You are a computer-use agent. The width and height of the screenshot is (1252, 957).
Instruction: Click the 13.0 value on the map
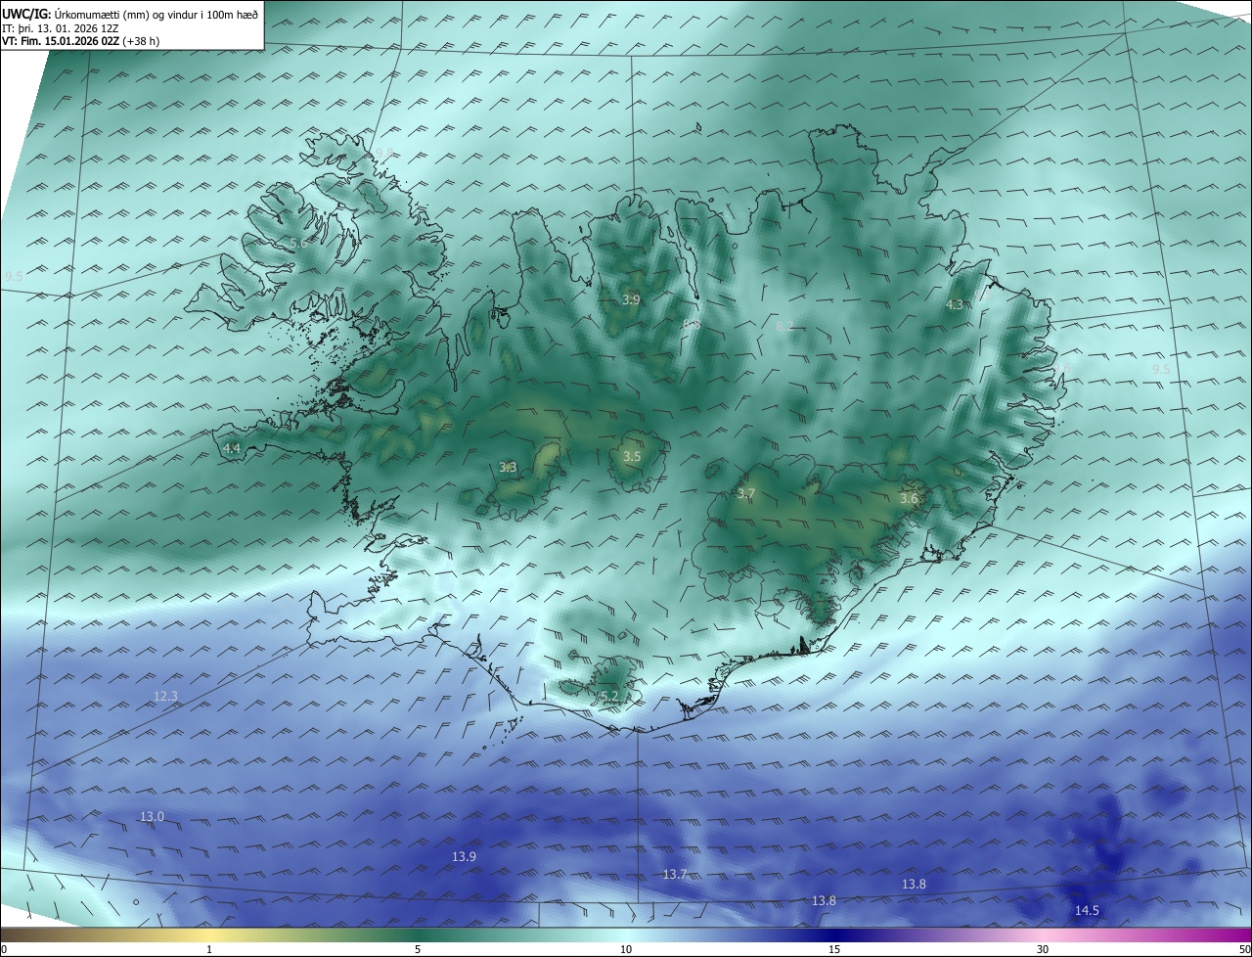(152, 816)
